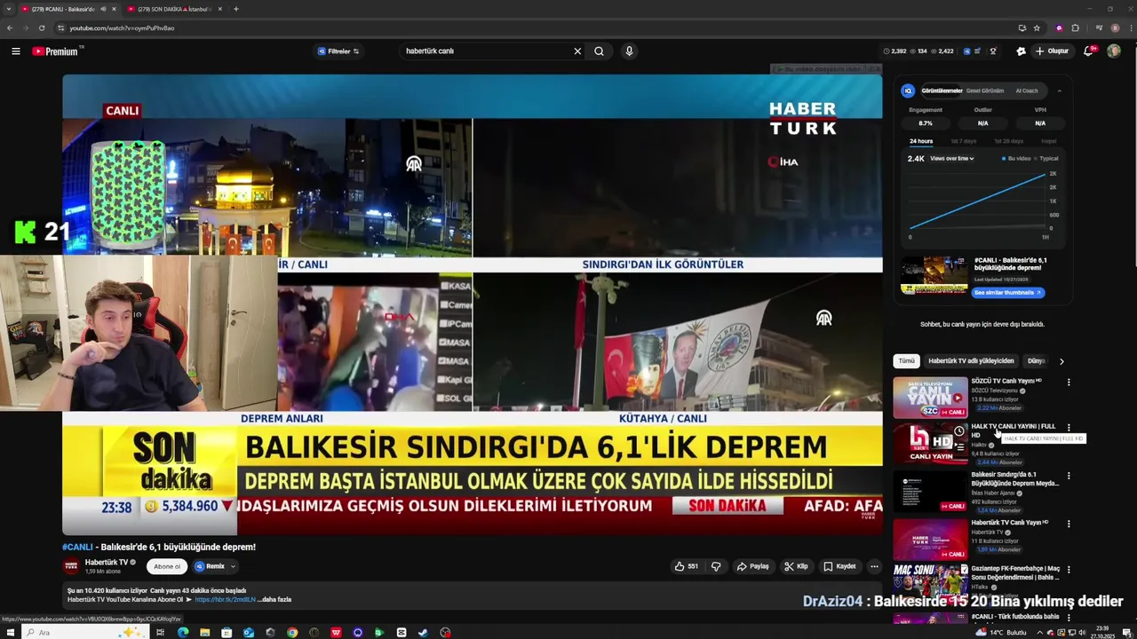Open the vidIQ thumbnail preview image

pyautogui.click(x=934, y=275)
